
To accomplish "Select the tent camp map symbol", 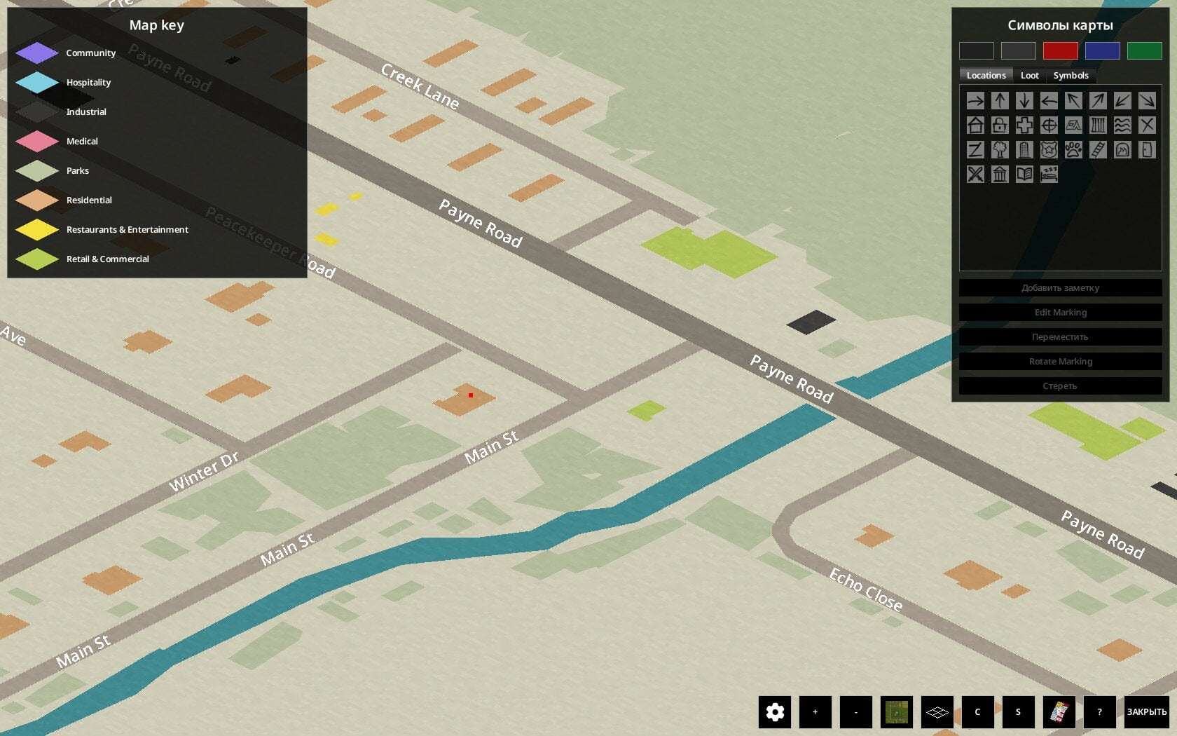I will coord(1073,125).
